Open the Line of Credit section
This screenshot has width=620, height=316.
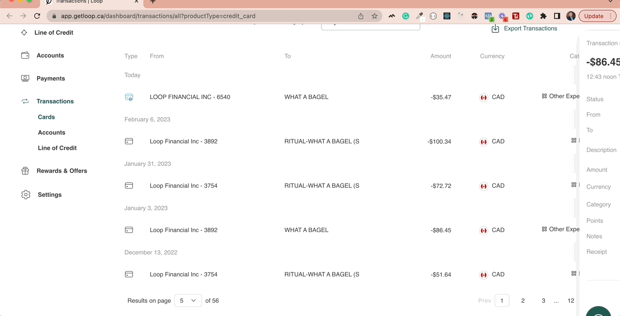54,32
